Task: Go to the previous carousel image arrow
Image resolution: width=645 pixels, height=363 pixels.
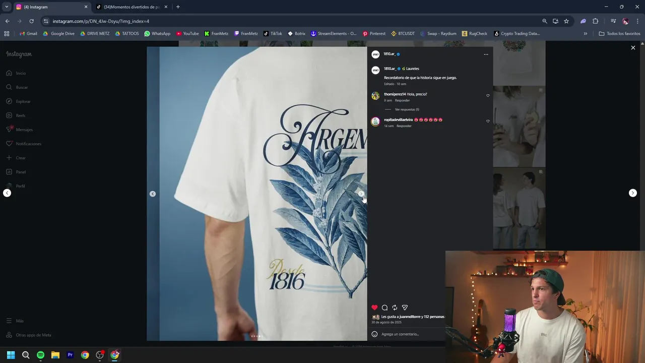Action: click(153, 194)
